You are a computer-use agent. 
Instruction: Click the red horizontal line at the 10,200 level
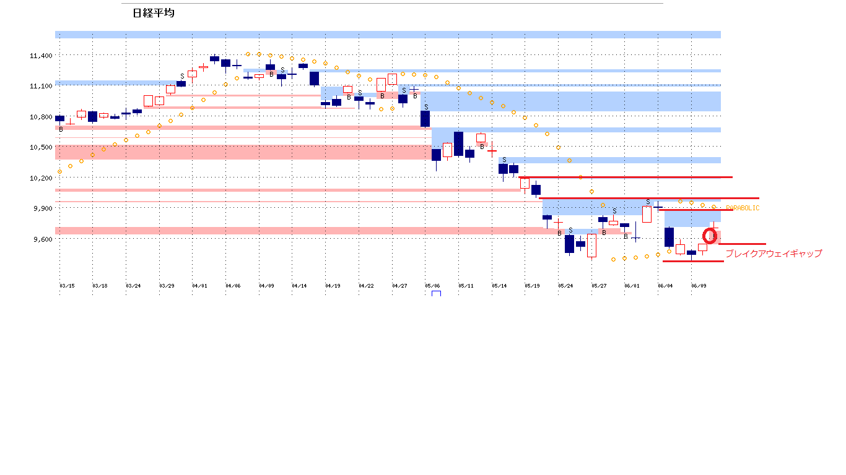click(x=626, y=177)
